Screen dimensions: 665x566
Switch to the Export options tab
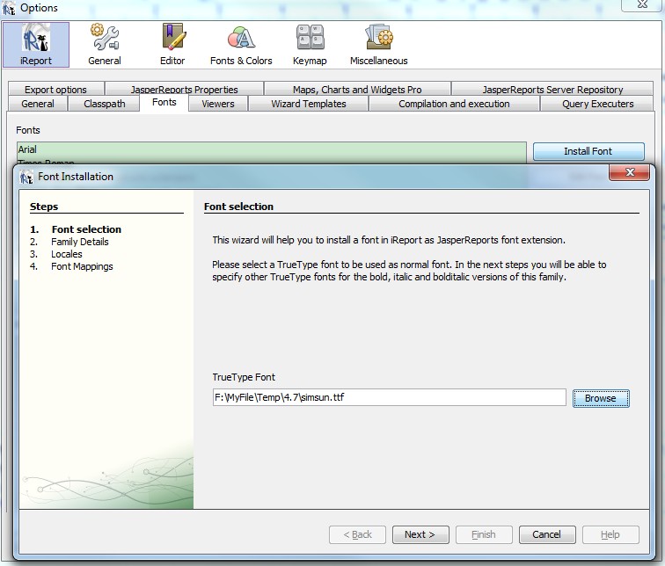click(x=55, y=89)
